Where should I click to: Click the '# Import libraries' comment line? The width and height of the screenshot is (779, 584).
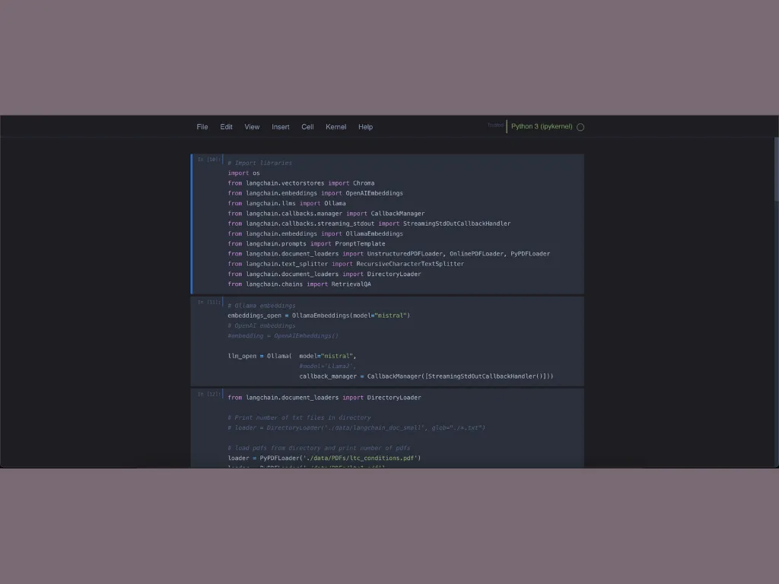(259, 163)
